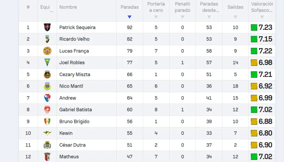This screenshot has width=284, height=162.
Task: Click the Braga club crest next to Matheus
Action: pyautogui.click(x=47, y=156)
